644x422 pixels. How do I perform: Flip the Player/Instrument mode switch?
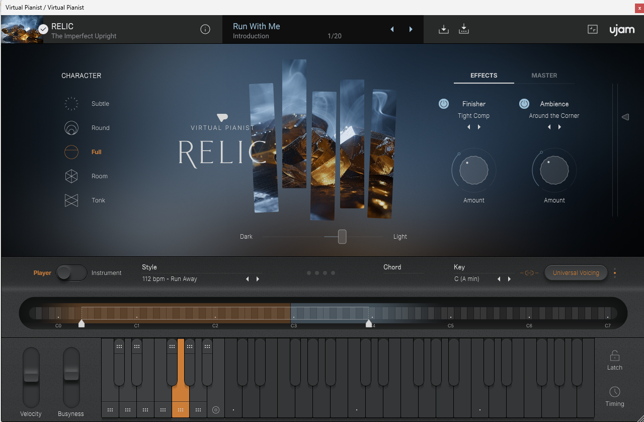[71, 273]
